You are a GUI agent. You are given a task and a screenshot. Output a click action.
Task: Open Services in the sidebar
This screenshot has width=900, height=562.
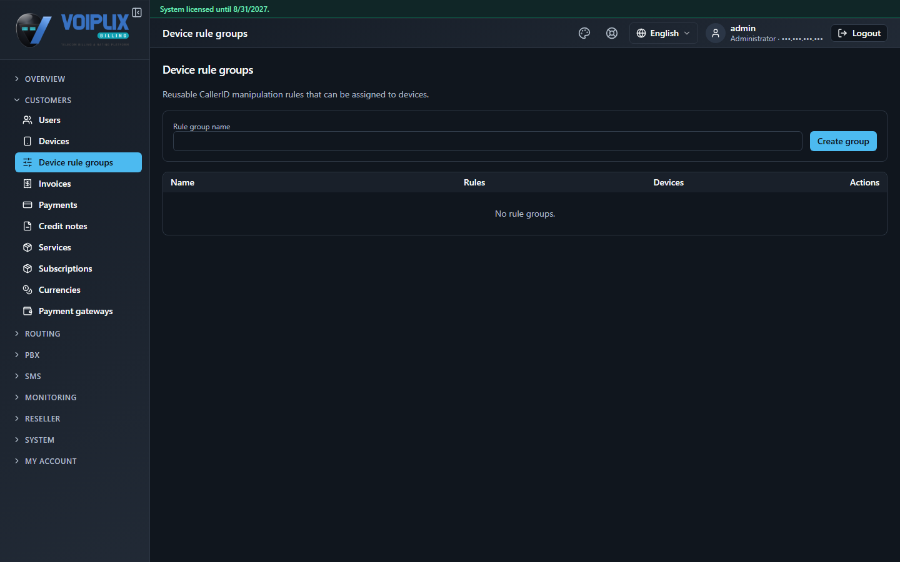(78, 247)
